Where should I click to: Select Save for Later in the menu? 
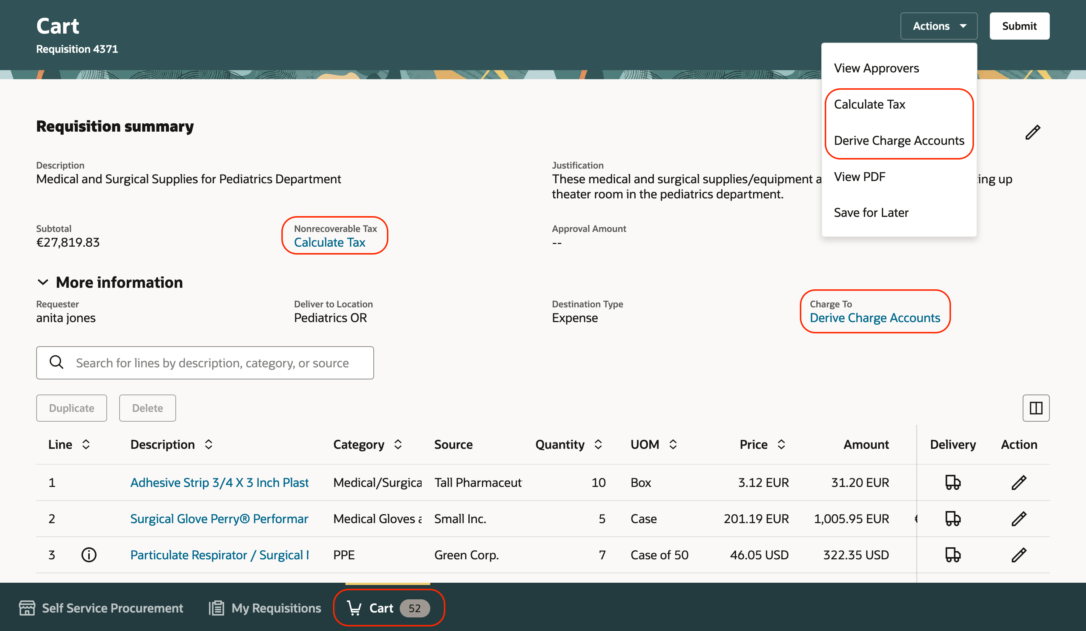pyautogui.click(x=871, y=212)
